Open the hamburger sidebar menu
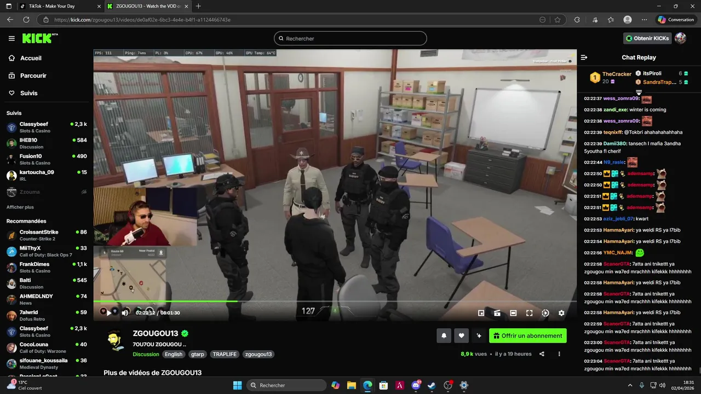The height and width of the screenshot is (394, 701). tap(12, 38)
